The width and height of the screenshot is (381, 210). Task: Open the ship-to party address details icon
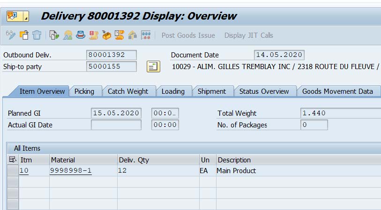(x=153, y=67)
